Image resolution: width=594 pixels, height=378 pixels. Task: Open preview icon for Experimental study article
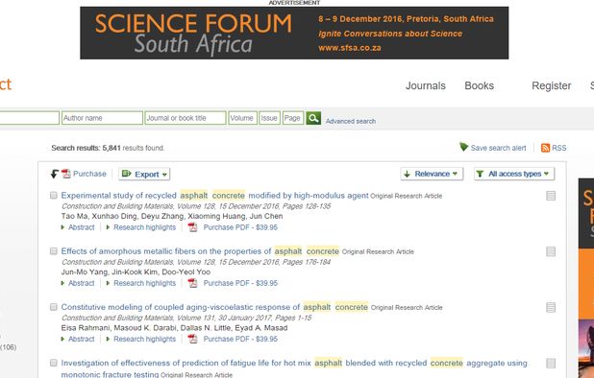click(x=551, y=196)
